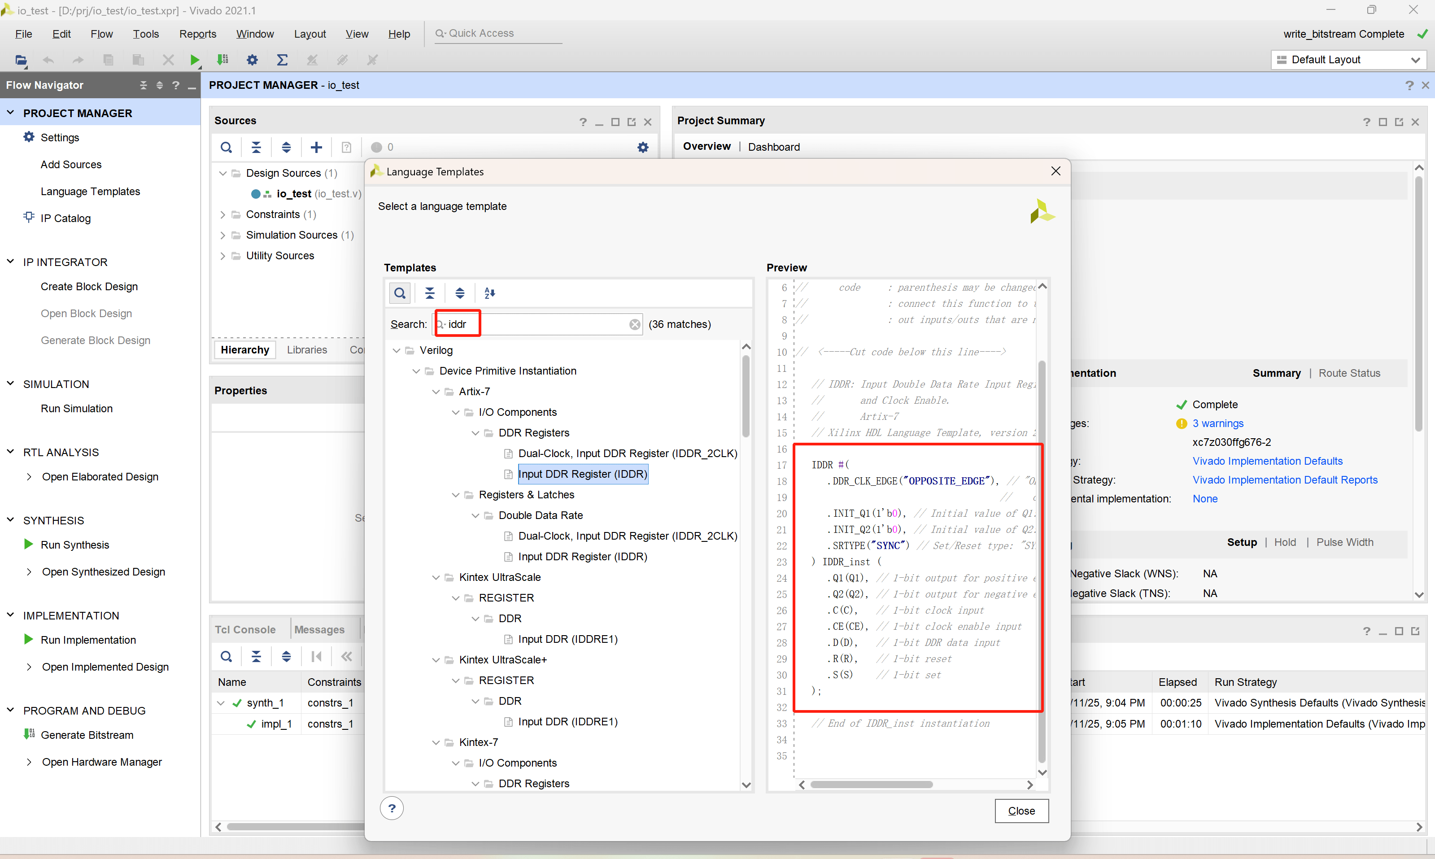
Task: Click the Close button in the Language Templates dialog
Action: (x=1021, y=811)
